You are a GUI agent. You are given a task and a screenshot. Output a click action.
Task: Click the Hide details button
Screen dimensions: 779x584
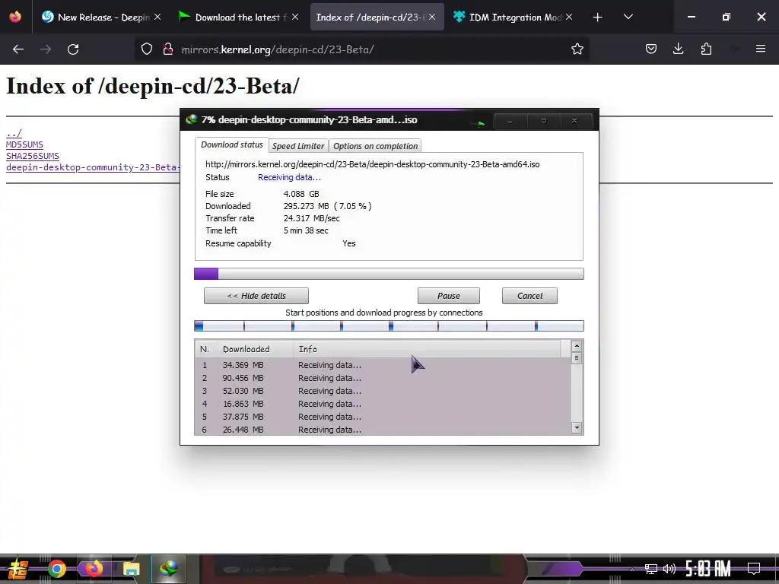256,296
